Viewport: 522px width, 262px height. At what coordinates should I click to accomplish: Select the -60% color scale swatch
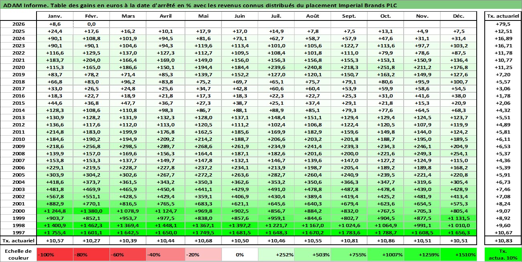(128, 254)
